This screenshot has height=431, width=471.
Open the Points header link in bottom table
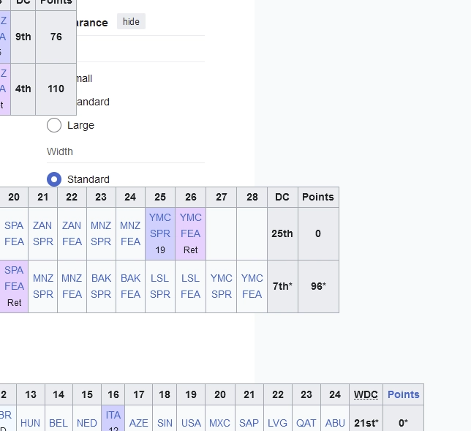tap(403, 394)
